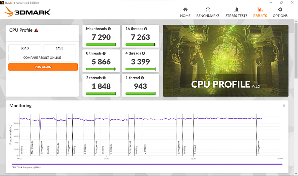The width and height of the screenshot is (298, 176).
Task: Click the Save button
Action: (x=59, y=48)
